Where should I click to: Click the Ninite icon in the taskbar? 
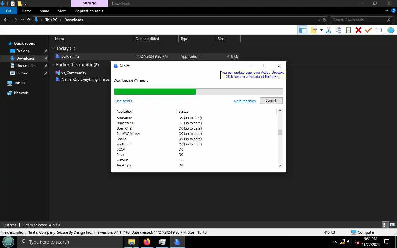pyautogui.click(x=177, y=242)
